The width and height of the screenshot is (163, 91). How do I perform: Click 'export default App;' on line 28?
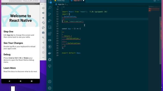[x=71, y=53]
